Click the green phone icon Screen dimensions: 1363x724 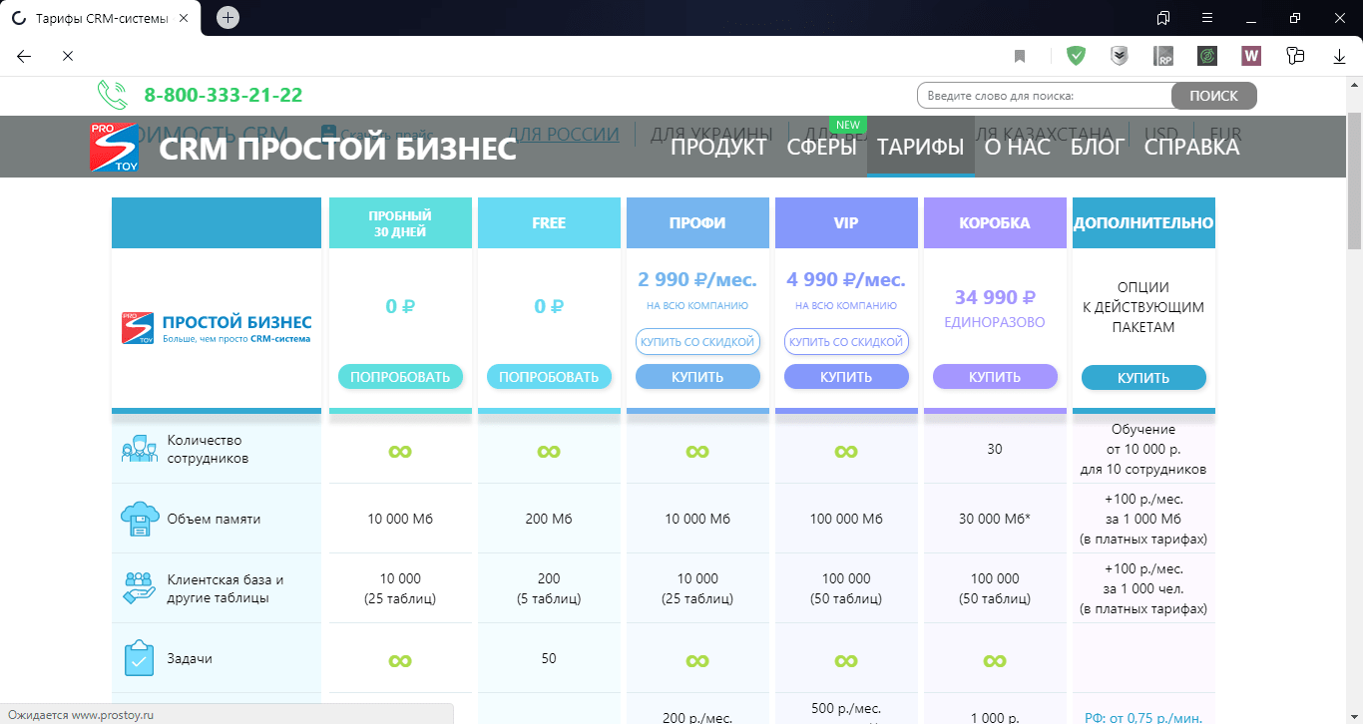click(113, 95)
